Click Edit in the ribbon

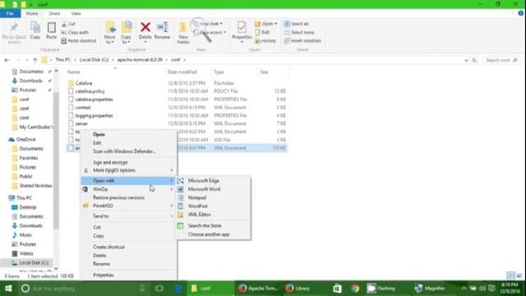pos(262,32)
